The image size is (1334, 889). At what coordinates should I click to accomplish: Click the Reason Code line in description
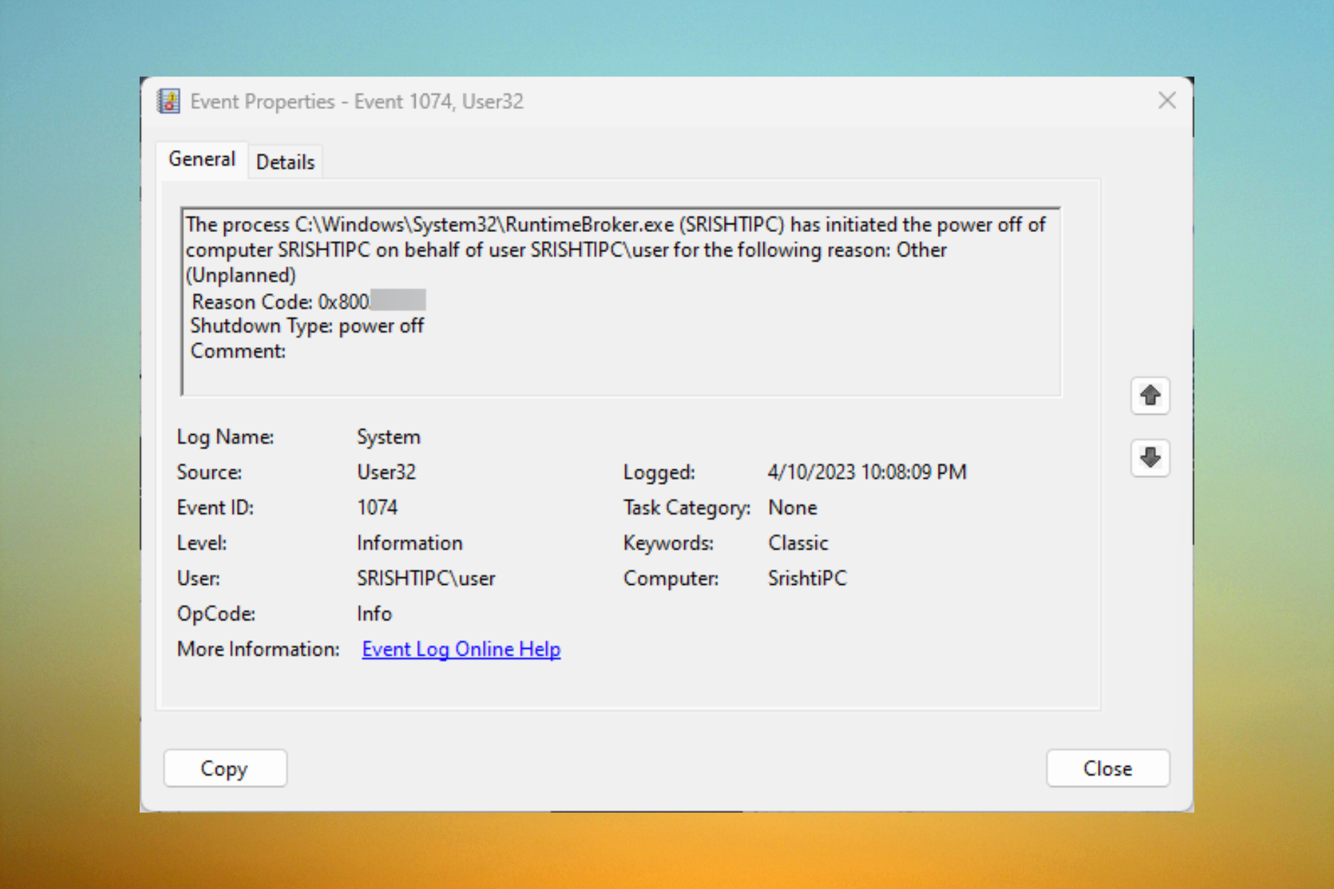pyautogui.click(x=281, y=302)
